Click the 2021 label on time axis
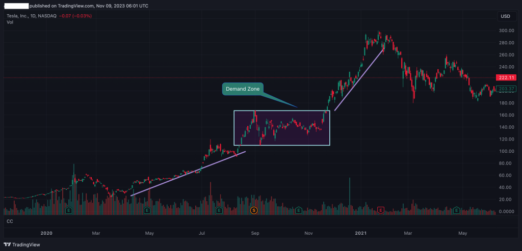The width and height of the screenshot is (522, 251). 360,233
